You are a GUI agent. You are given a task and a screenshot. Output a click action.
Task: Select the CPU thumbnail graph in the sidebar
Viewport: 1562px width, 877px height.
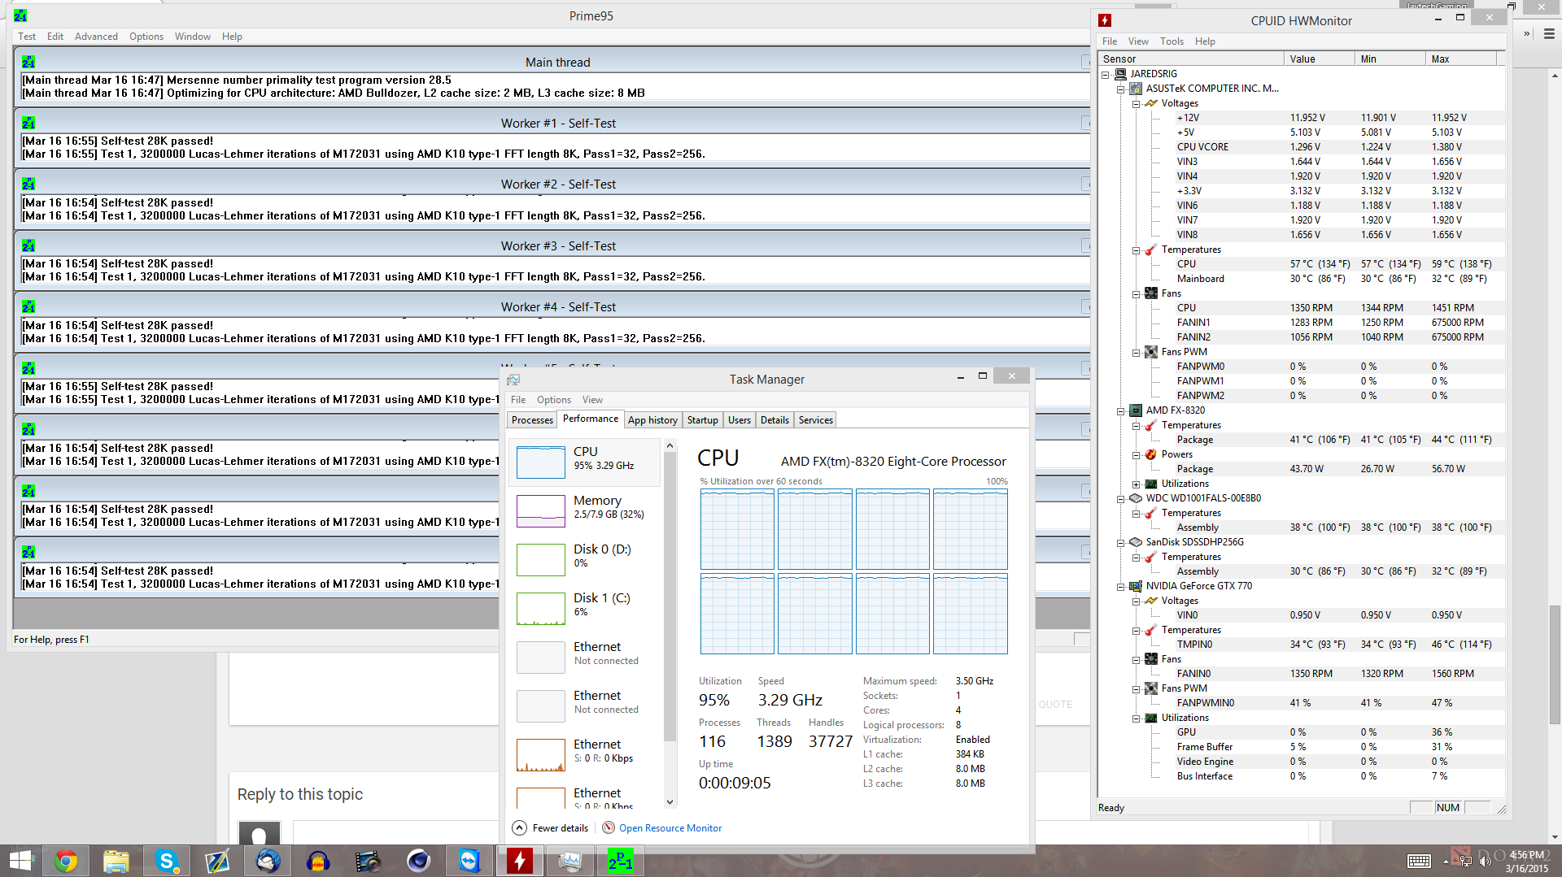pos(541,462)
